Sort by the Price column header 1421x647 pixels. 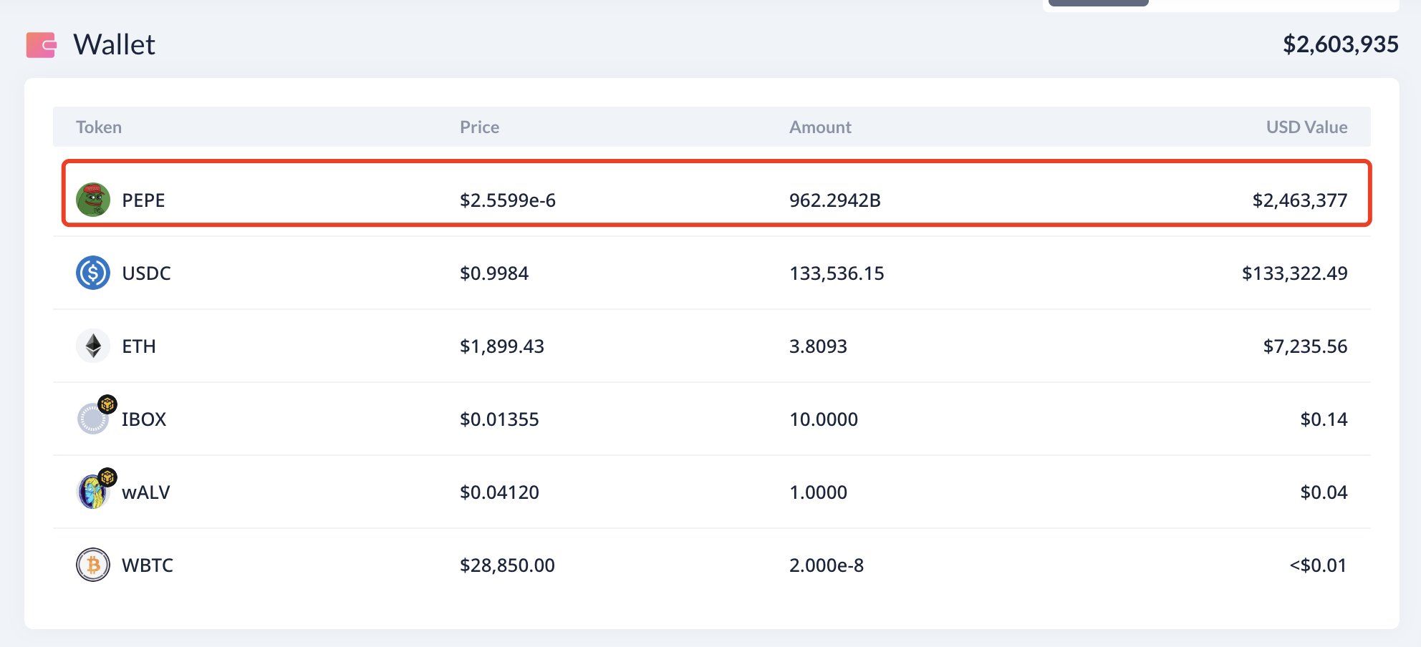pos(479,127)
